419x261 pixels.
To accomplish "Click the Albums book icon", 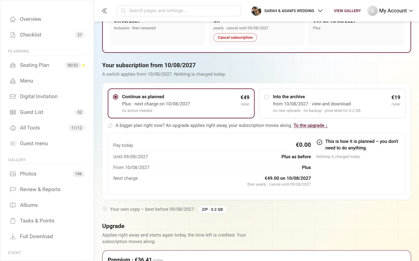I will coord(13,205).
